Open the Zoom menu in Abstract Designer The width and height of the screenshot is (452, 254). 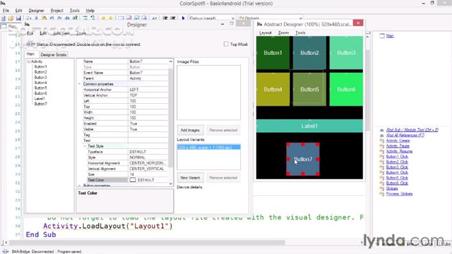coord(283,33)
